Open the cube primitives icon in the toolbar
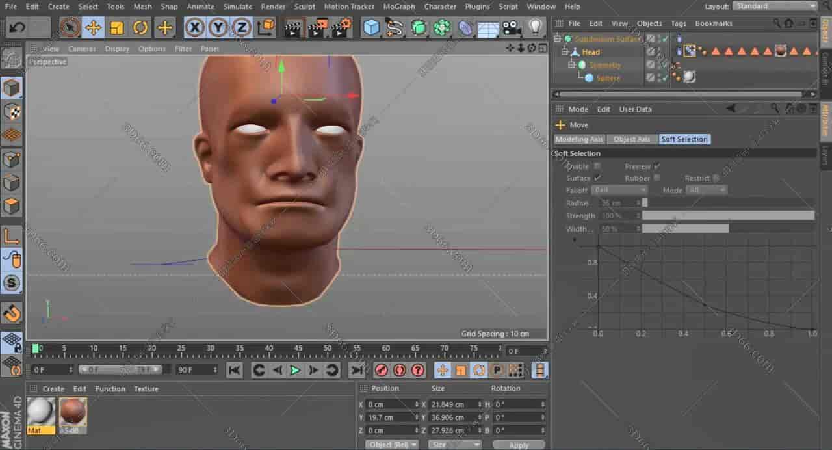Screen dimensions: 832x450 pyautogui.click(x=372, y=27)
